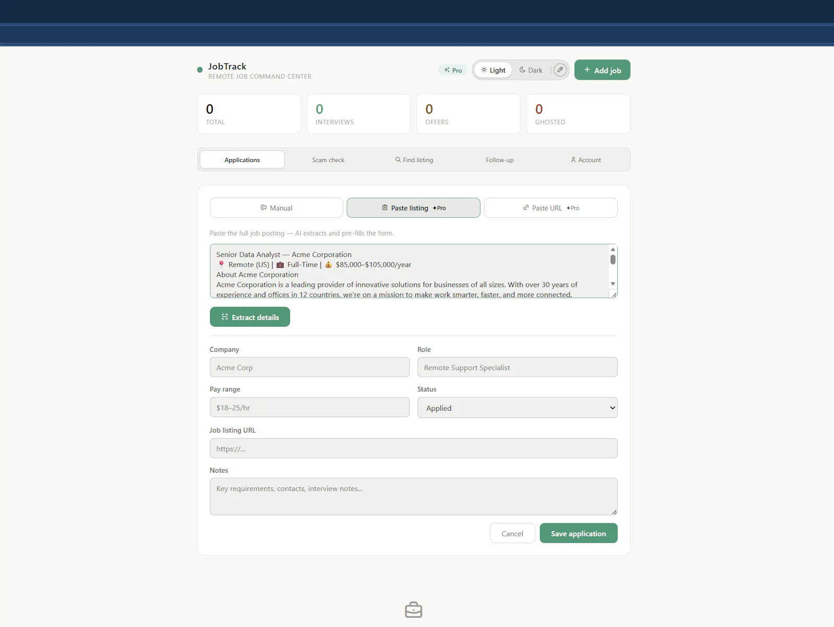Screen dimensions: 834x627
Task: Open the Follow-up tab
Action: (500, 160)
